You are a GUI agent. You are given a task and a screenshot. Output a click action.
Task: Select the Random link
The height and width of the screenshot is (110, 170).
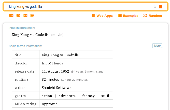152,16
